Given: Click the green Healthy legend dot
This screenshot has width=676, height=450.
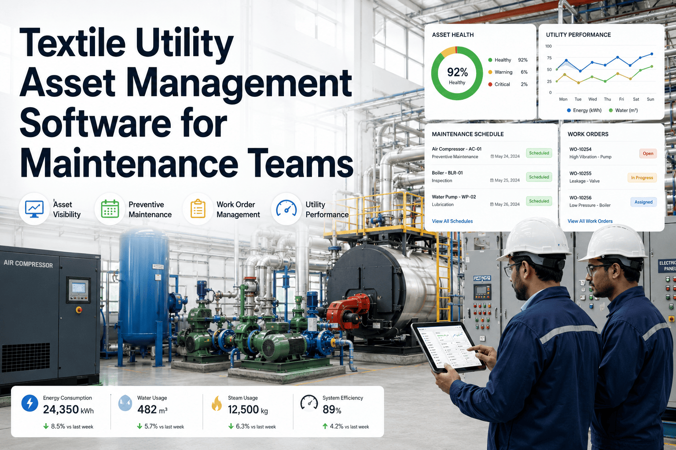Looking at the screenshot, I should click(x=490, y=60).
